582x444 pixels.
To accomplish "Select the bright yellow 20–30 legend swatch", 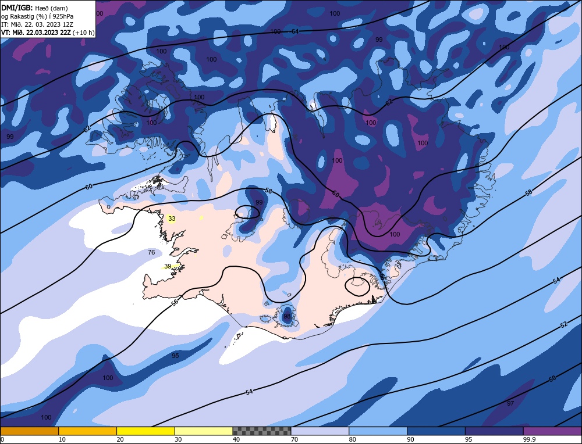I will point(145,431).
